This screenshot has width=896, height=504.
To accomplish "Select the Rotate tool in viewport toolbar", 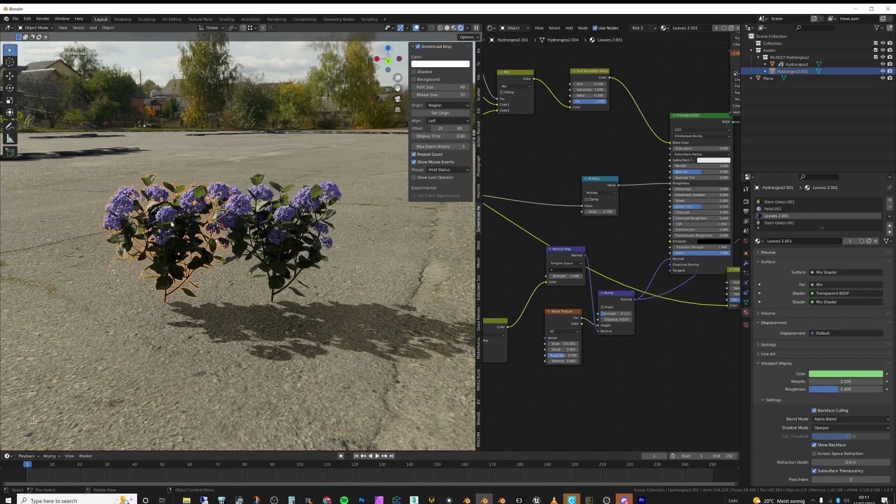I will pos(10,88).
